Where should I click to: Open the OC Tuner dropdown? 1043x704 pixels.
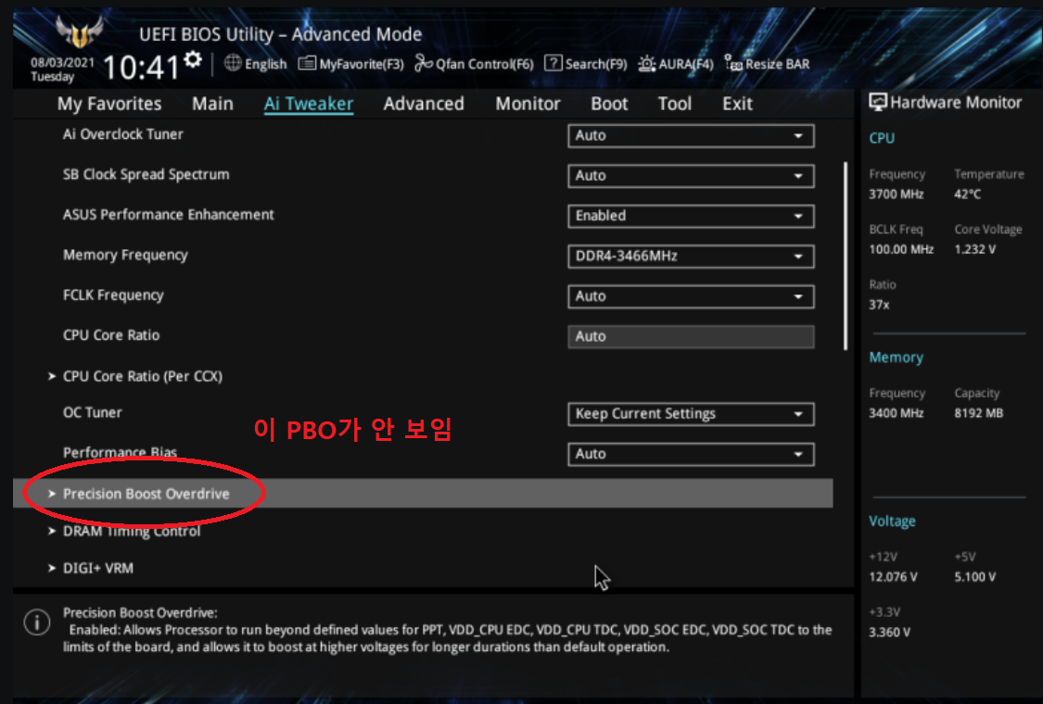[691, 413]
